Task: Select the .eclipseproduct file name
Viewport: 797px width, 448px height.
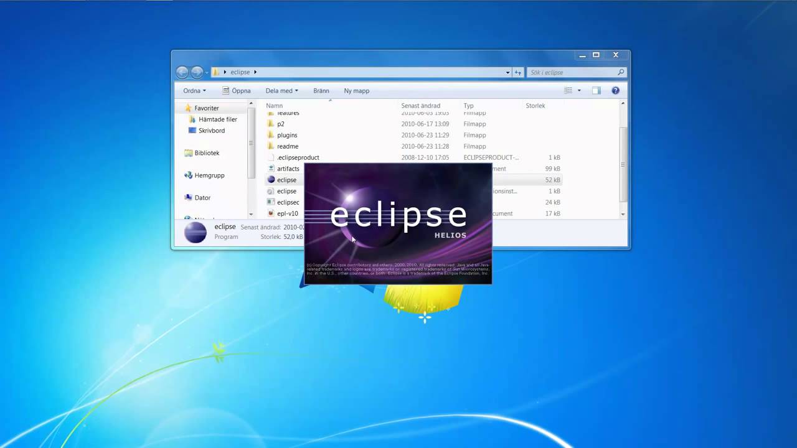Action: [x=298, y=157]
